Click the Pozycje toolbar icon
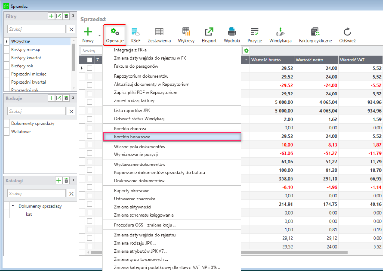Viewport: 383px width, 271px height. [255, 32]
